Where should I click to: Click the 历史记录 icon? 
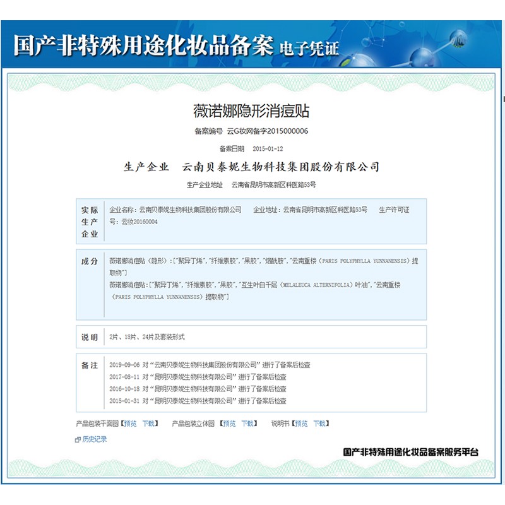[x=78, y=439]
